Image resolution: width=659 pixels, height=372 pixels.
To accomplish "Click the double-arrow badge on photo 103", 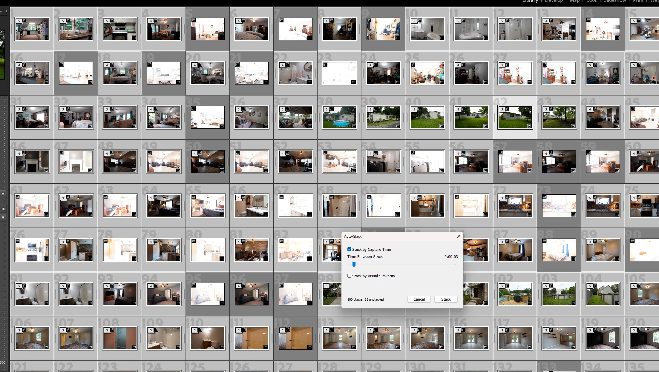I will [551, 285].
